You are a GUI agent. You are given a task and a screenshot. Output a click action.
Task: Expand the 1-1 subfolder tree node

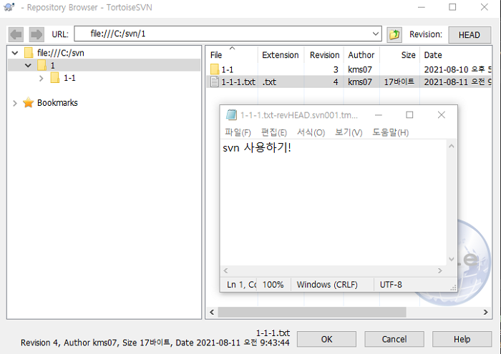point(41,78)
